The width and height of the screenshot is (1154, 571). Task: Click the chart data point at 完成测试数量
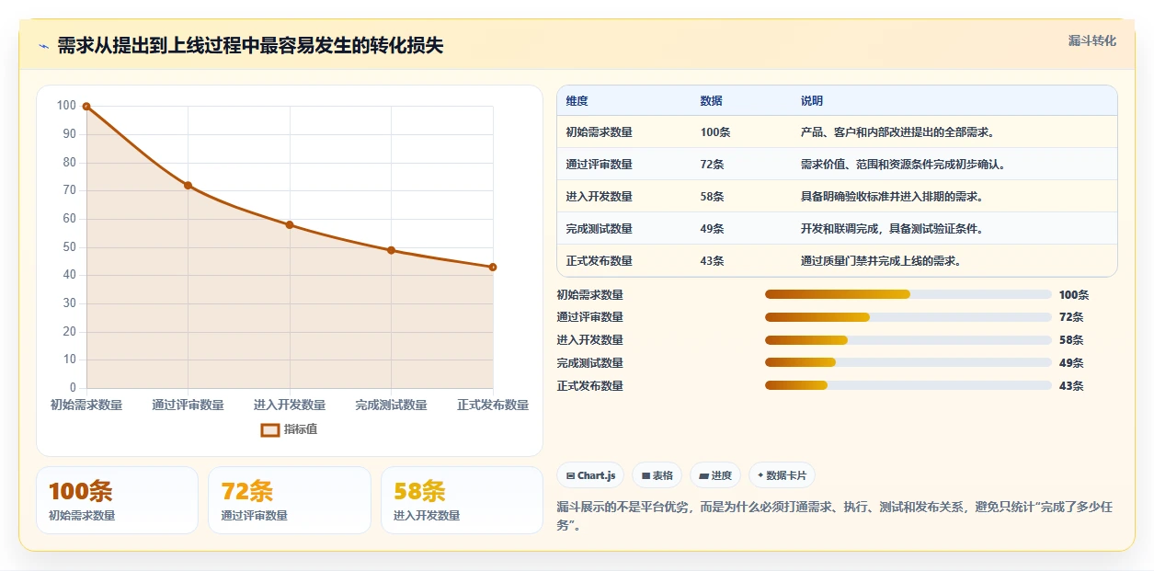pos(391,250)
